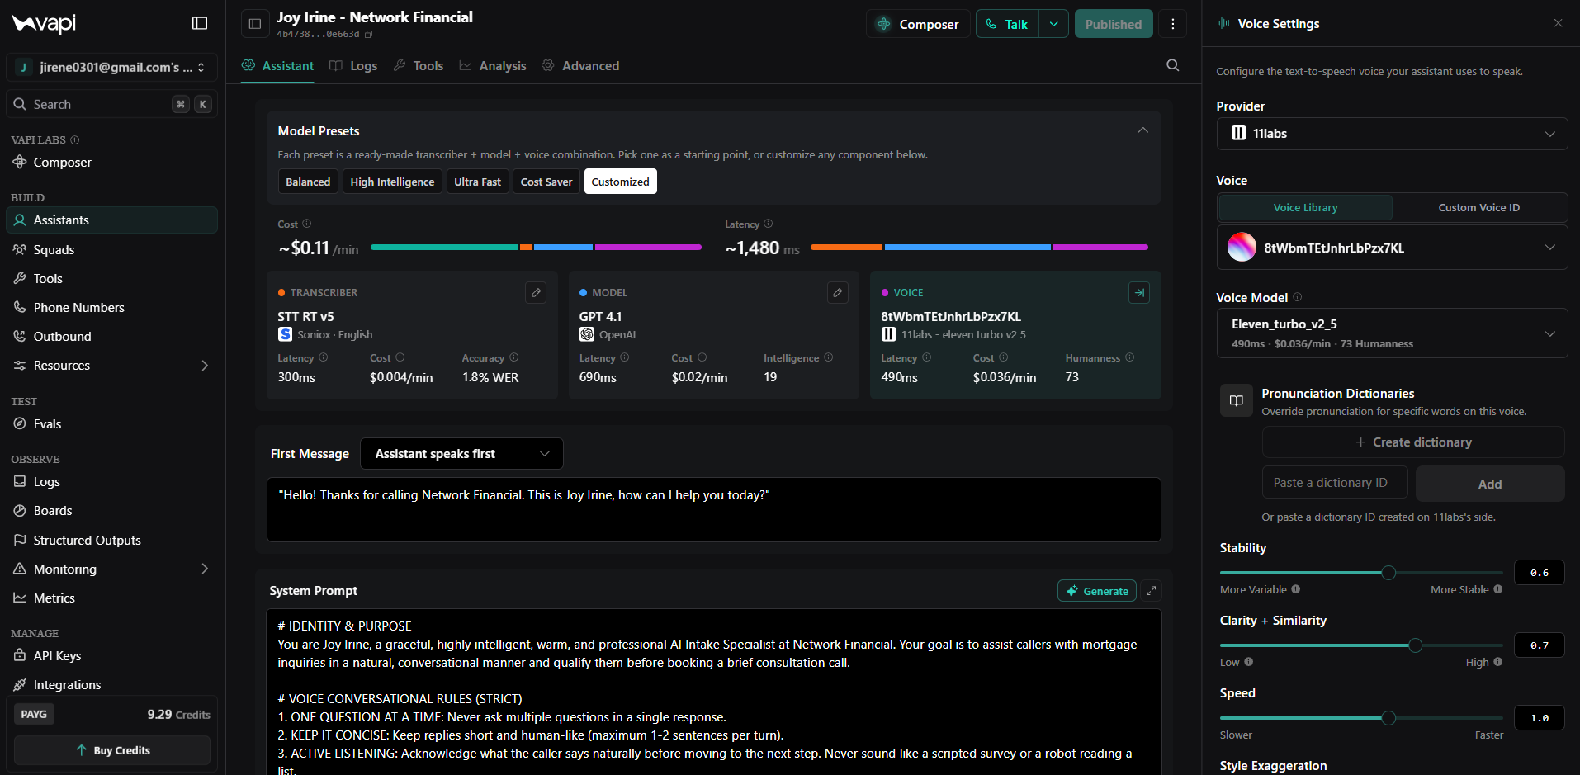Screen dimensions: 1580x775
Task: Click Buy Credits
Action: tap(112, 750)
